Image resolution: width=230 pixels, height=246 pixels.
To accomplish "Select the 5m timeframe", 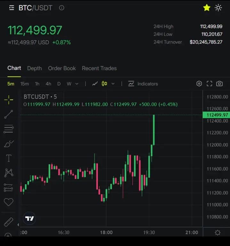I will tap(11, 84).
